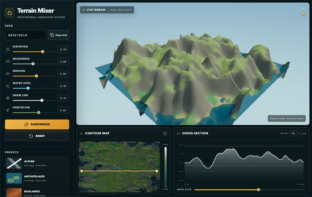Click the Seed 683274910 text in viewport badge
312x197 pixels.
pyautogui.click(x=121, y=10)
